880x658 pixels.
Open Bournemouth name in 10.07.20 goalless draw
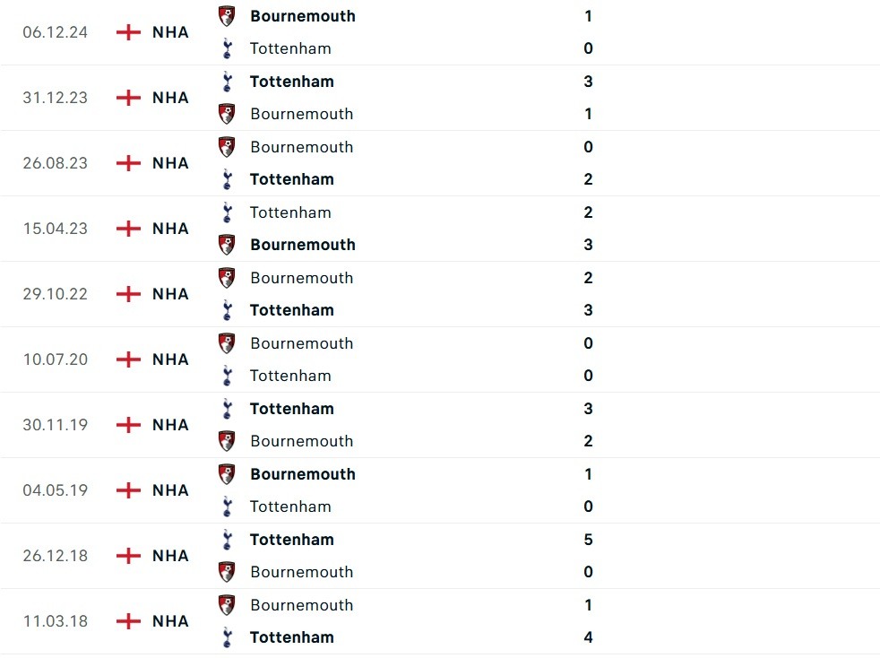[302, 343]
